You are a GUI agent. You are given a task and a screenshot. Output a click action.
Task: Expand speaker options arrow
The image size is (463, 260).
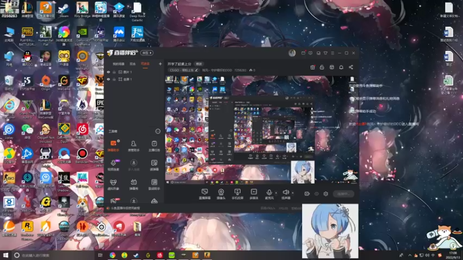point(293,193)
